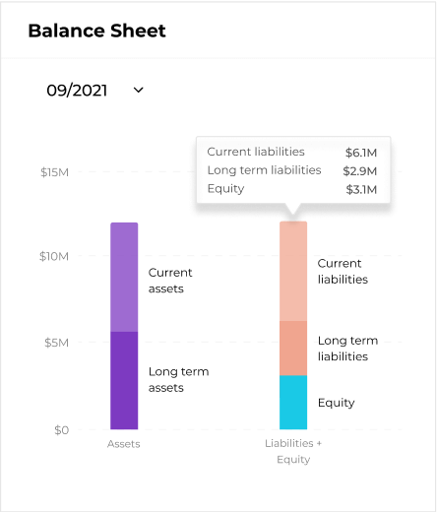Click the Balance Sheet heading
The height and width of the screenshot is (512, 437).
[x=97, y=31]
